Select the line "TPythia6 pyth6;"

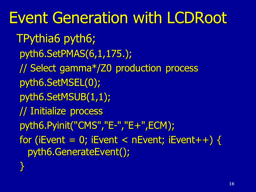[56, 39]
